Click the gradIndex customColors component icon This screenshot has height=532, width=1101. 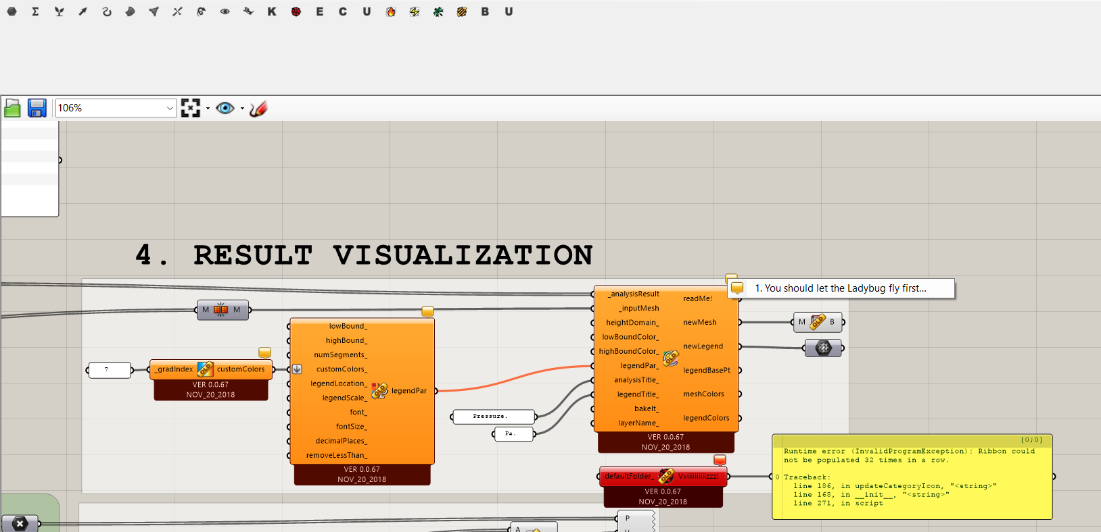(x=205, y=369)
